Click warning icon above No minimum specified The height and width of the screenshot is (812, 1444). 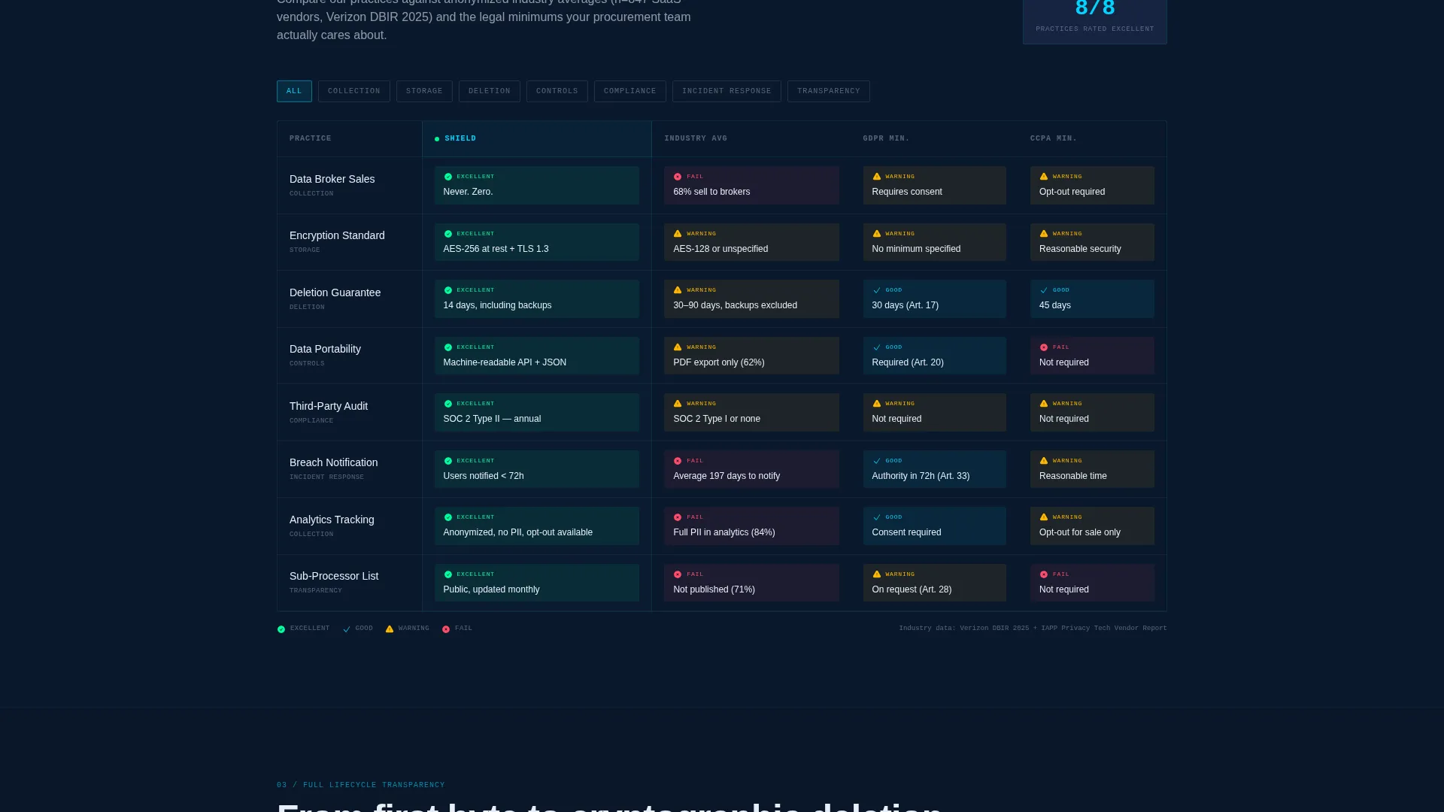pos(876,234)
